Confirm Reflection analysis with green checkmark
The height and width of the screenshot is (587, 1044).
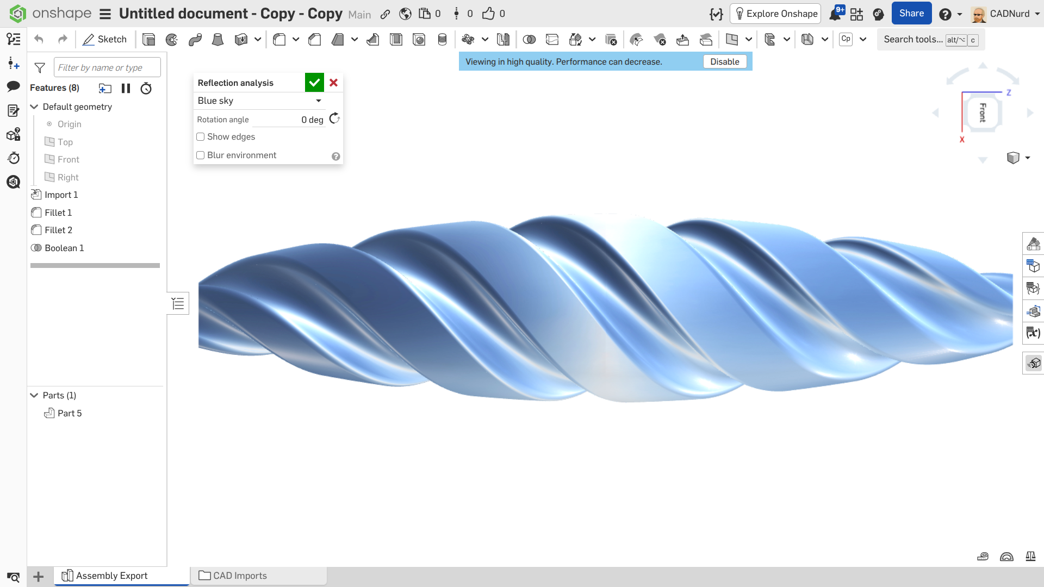(314, 83)
